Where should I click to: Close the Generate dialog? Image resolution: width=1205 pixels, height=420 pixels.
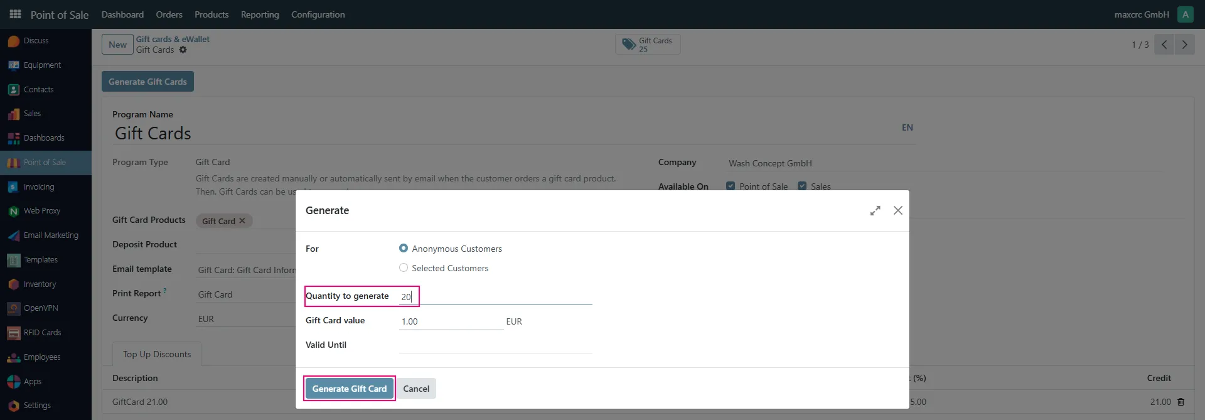[x=898, y=210]
